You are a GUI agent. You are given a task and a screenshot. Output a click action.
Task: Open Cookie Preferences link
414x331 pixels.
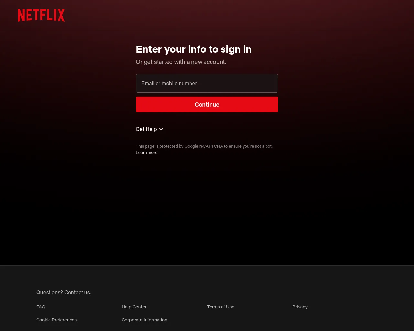(56, 320)
